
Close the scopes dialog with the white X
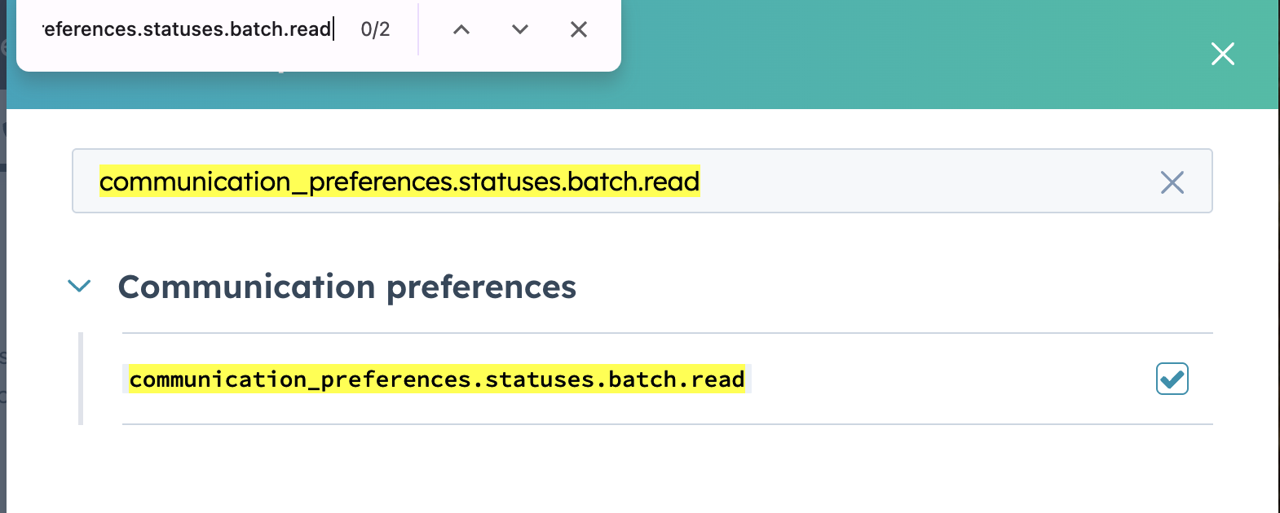pyautogui.click(x=1222, y=54)
